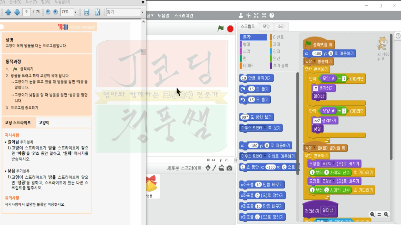Select the shrink sprite tool

(264, 15)
